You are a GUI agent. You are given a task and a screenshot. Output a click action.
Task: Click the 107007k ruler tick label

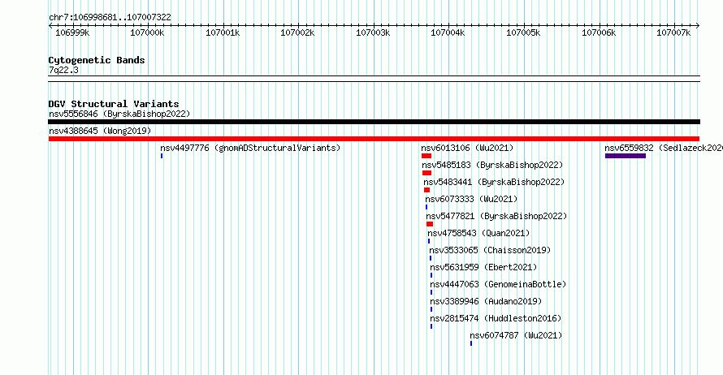673,32
